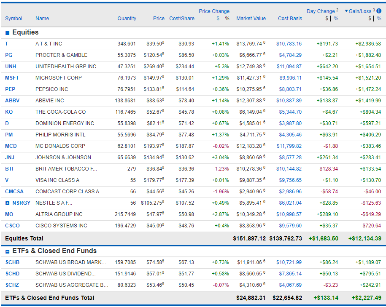Switch Gain/Loss to percent view
This screenshot has width=386, height=307.
click(x=379, y=19)
